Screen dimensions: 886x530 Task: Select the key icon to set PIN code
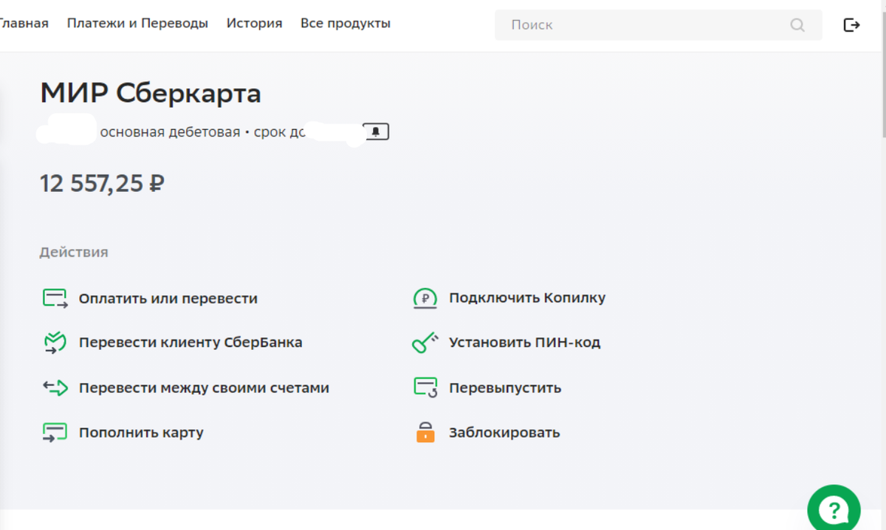424,342
